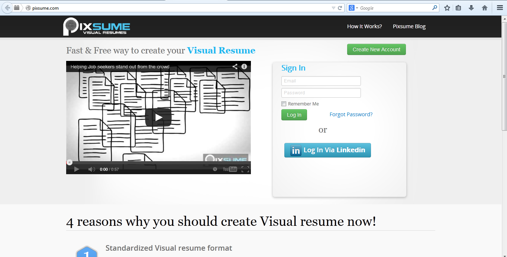Viewport: 507px width, 257px height.
Task: Click the address bar URL pixsume.com
Action: point(46,8)
